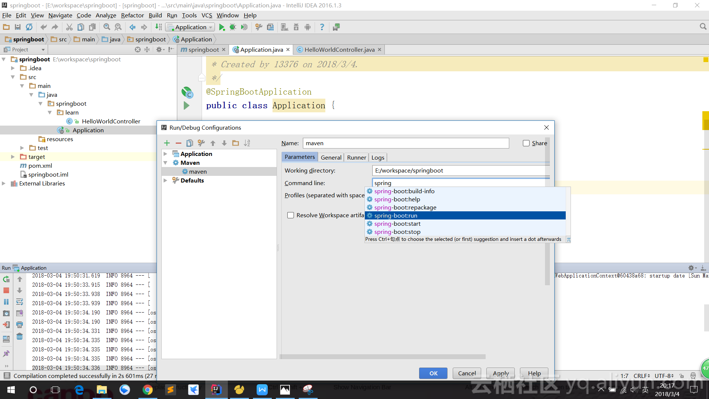Switch to the Logs tab

pos(378,157)
